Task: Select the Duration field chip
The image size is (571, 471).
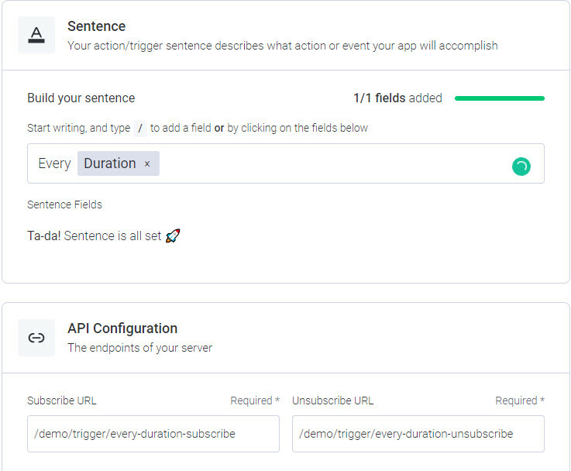Action: click(x=110, y=163)
